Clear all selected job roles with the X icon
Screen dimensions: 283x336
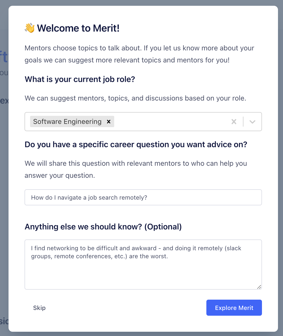(x=234, y=122)
